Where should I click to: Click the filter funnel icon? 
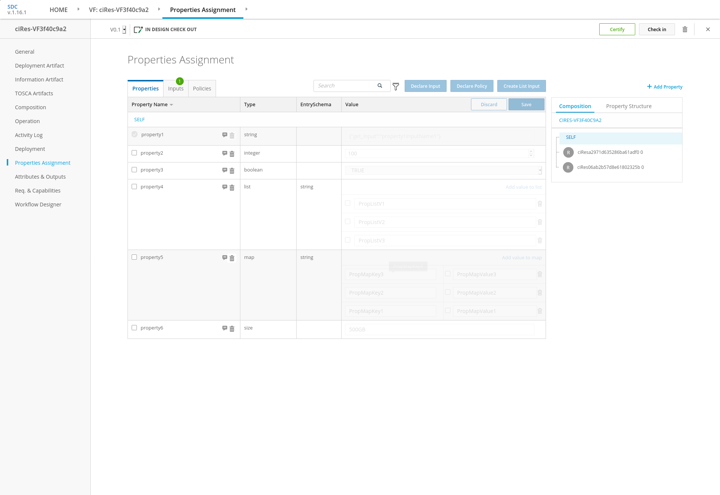coord(396,87)
